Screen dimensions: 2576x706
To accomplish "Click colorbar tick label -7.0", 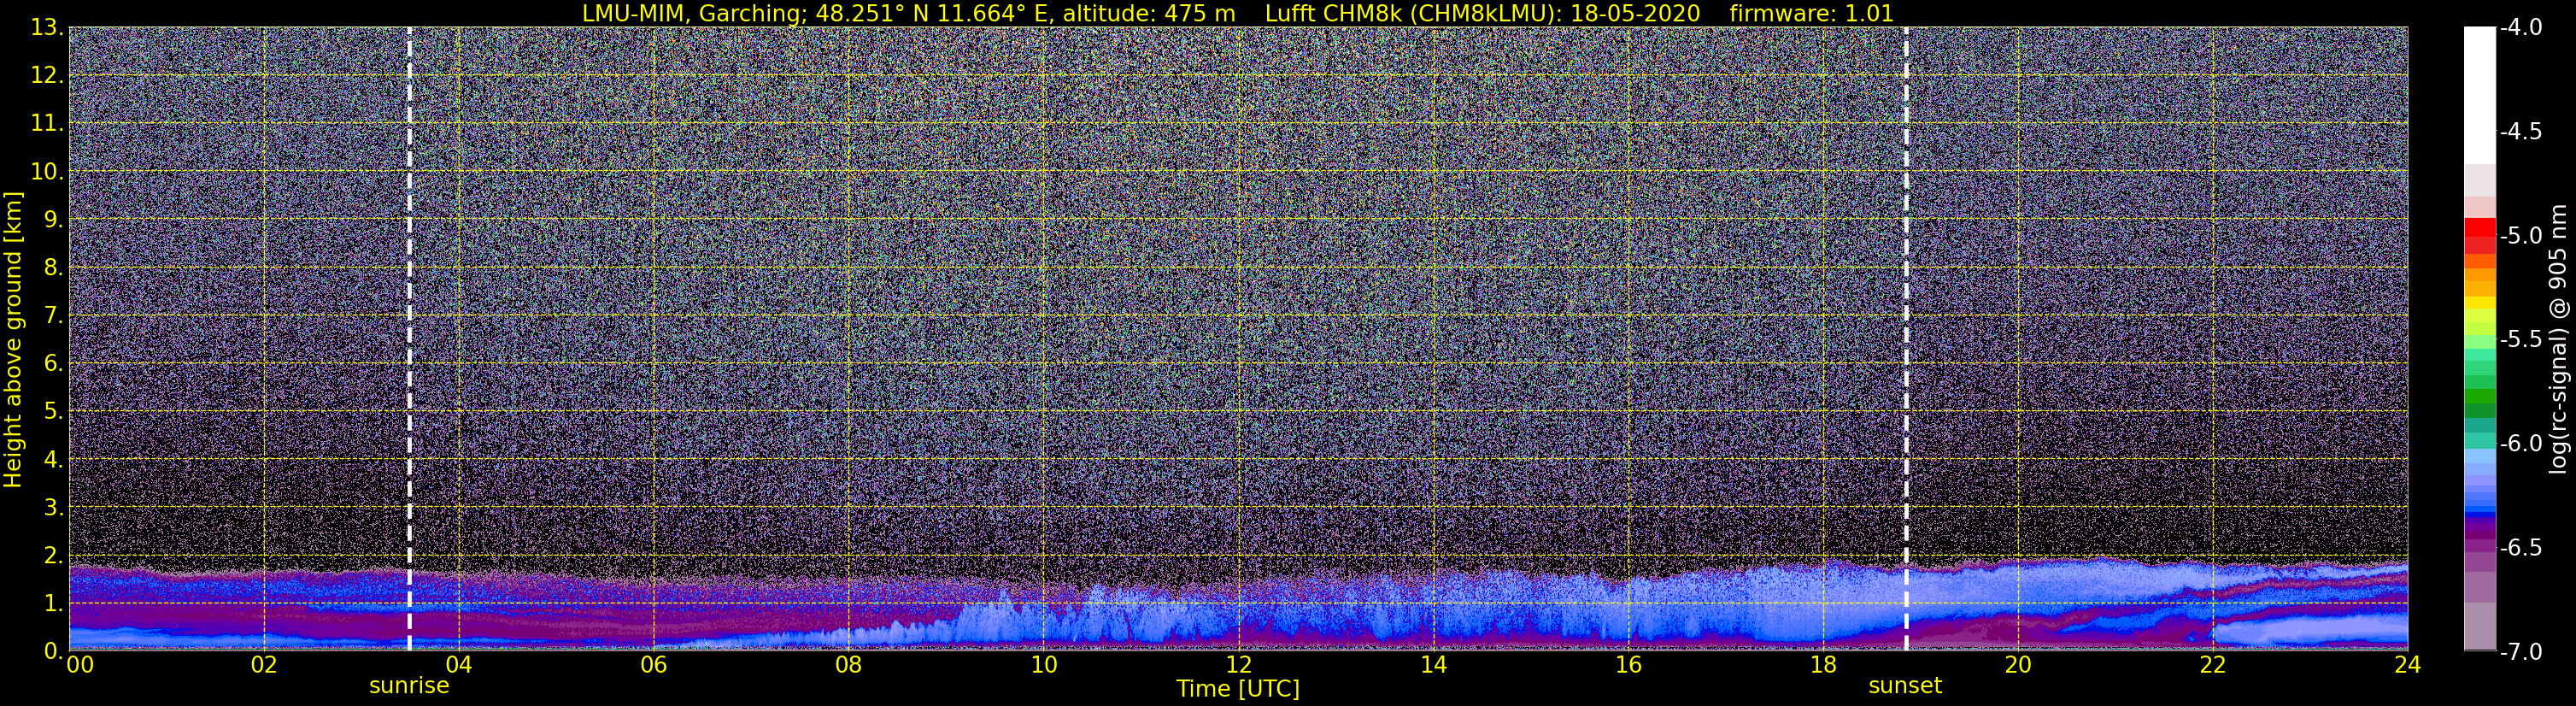I will pyautogui.click(x=2522, y=652).
